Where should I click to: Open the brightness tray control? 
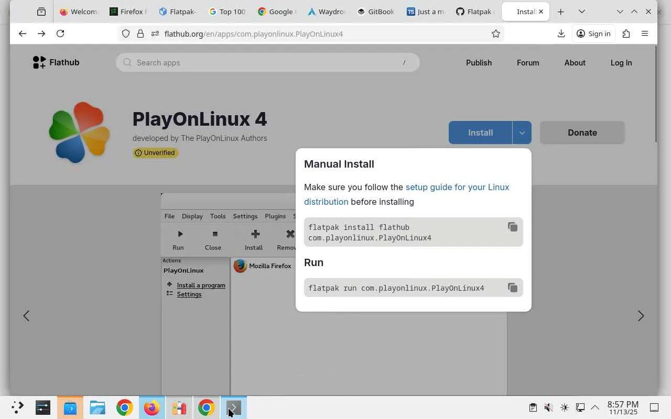coord(564,407)
